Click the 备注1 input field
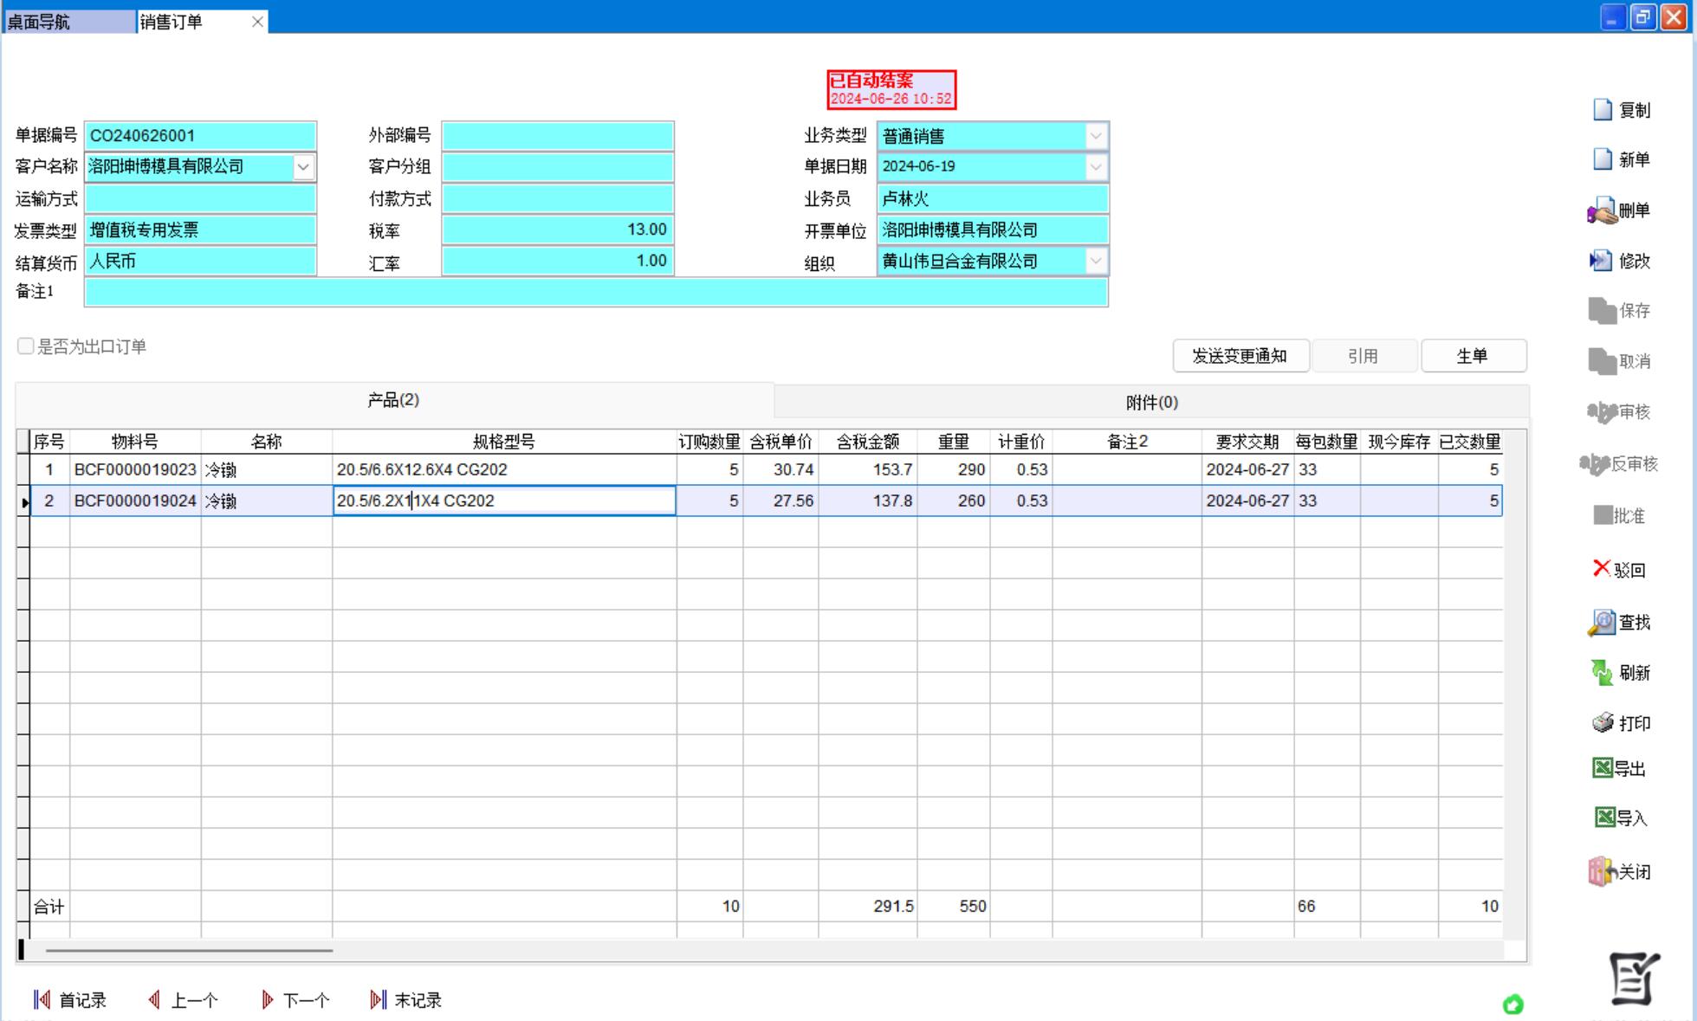1697x1021 pixels. 596,293
